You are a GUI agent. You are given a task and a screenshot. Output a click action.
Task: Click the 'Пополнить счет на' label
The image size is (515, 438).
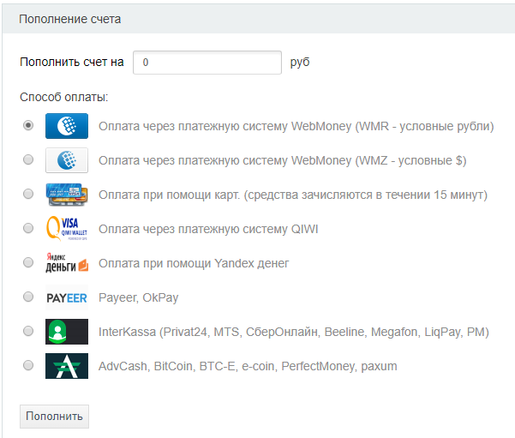coord(72,62)
